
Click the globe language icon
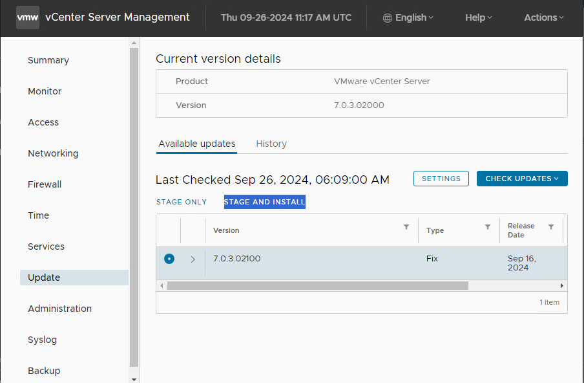[388, 18]
